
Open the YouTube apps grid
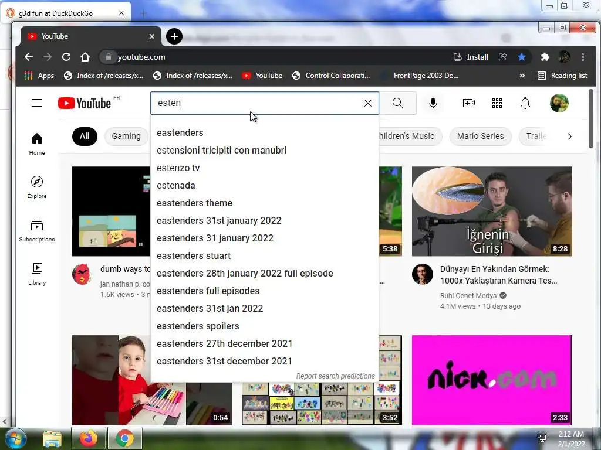pyautogui.click(x=497, y=103)
